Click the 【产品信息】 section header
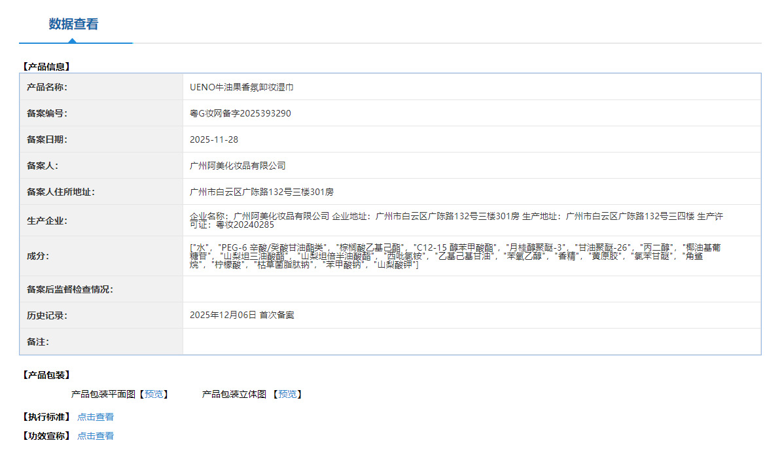The image size is (782, 449). click(45, 66)
